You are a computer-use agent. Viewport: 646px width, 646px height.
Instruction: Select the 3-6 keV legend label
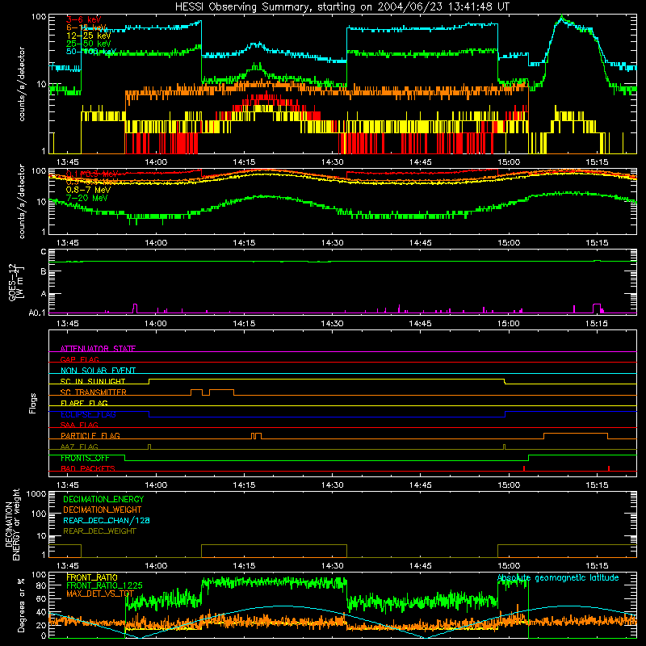[x=84, y=19]
